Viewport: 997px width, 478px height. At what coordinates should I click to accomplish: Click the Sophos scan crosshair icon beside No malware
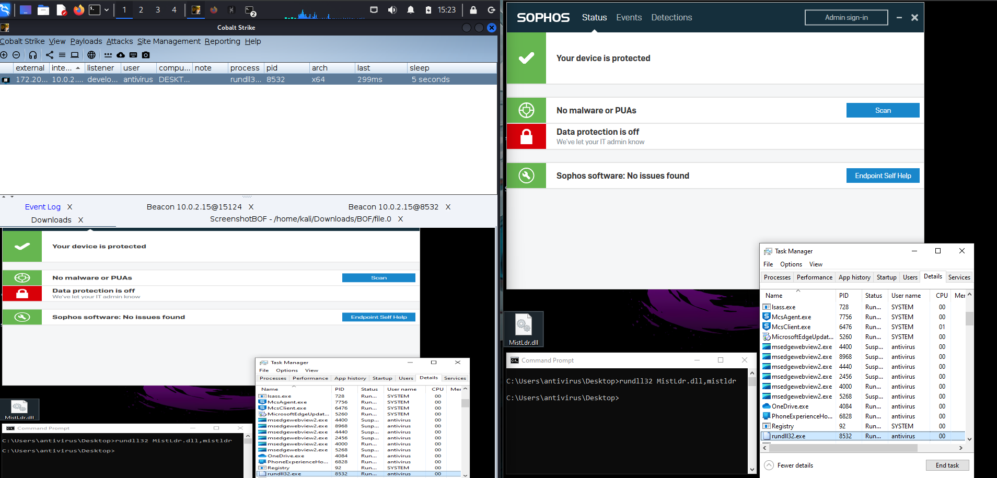point(526,110)
